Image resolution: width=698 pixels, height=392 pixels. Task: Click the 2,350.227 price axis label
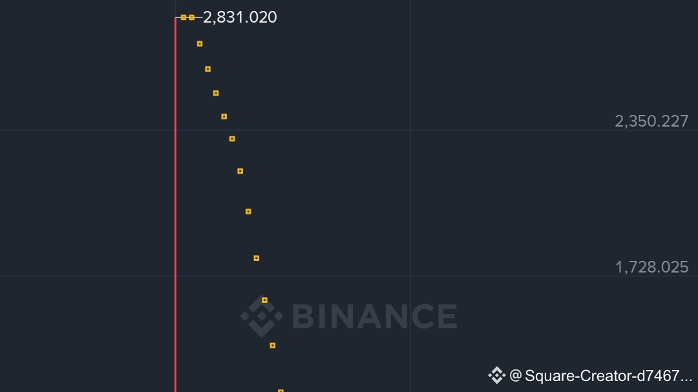click(x=651, y=121)
